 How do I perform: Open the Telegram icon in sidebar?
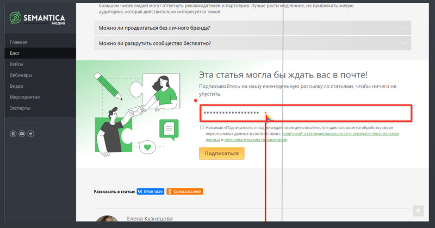(31, 134)
